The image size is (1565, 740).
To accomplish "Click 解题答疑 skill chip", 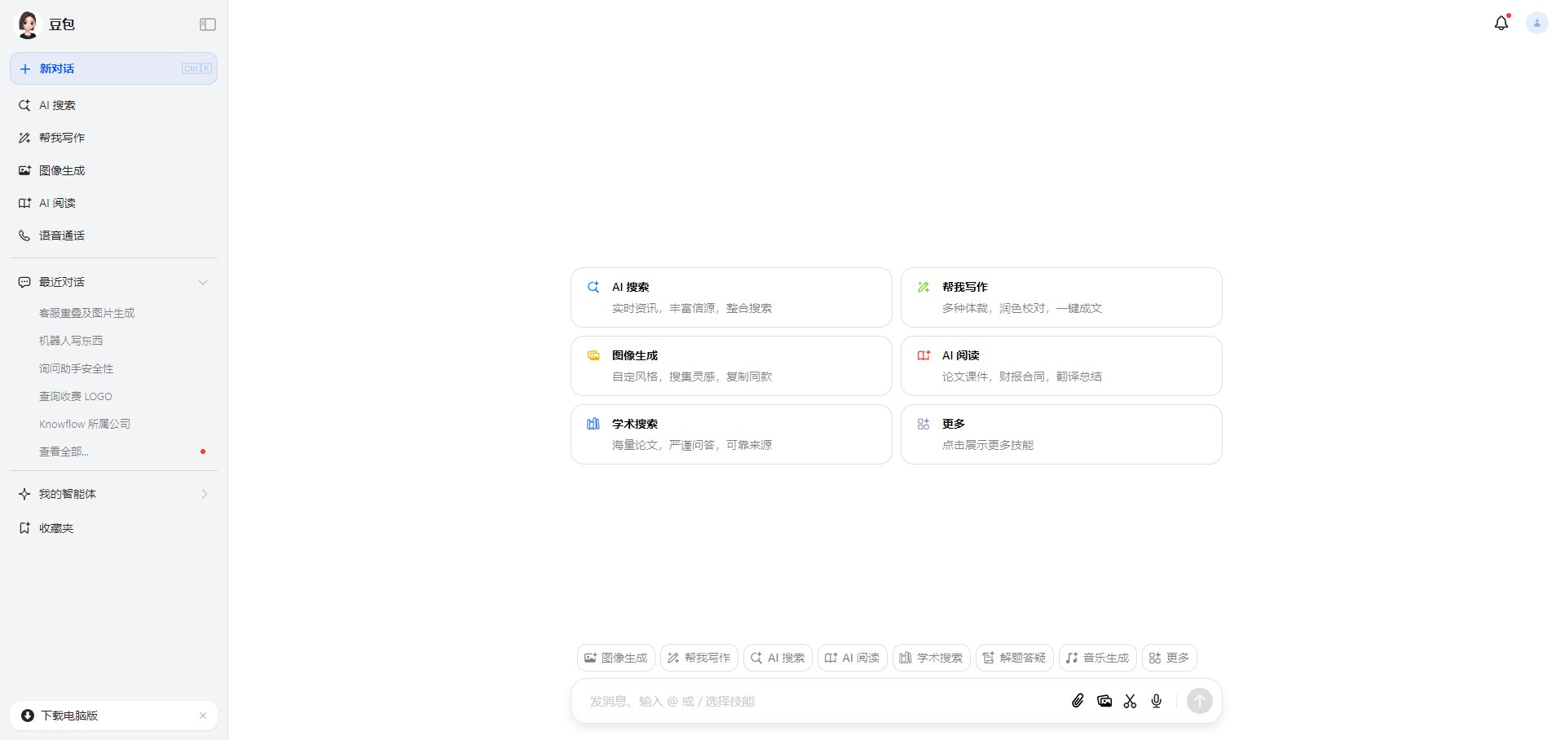I will click(x=1015, y=658).
